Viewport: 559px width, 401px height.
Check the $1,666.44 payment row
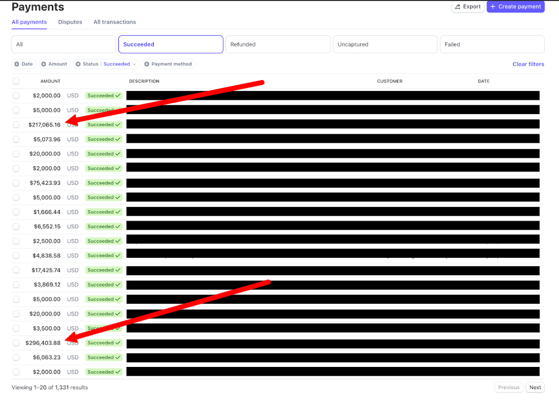point(16,212)
